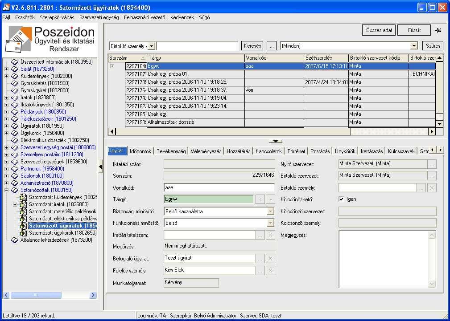Click the book icon beside Elektronikus dossziék
Viewport: 450px width, 321px height.
click(x=15, y=140)
